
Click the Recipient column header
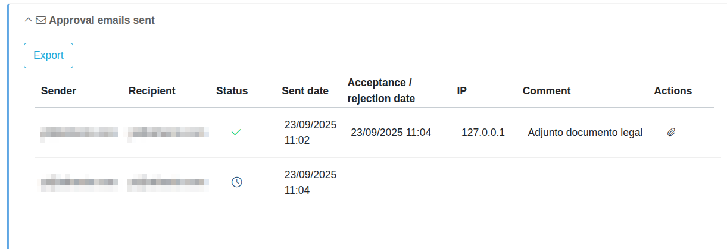pyautogui.click(x=152, y=91)
